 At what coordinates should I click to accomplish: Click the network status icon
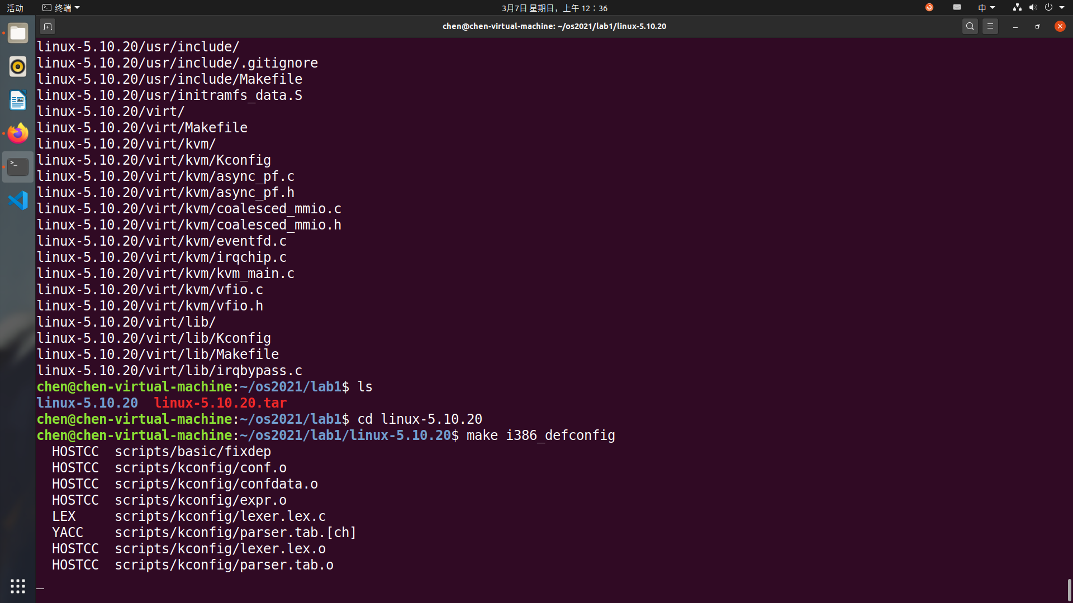pyautogui.click(x=1017, y=8)
